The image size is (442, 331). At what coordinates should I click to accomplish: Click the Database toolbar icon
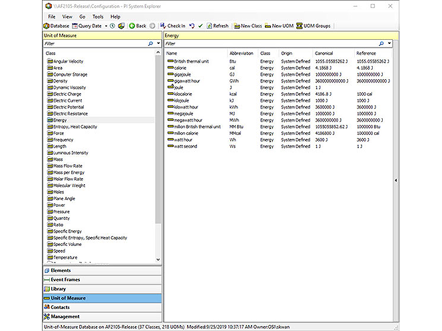(47, 26)
